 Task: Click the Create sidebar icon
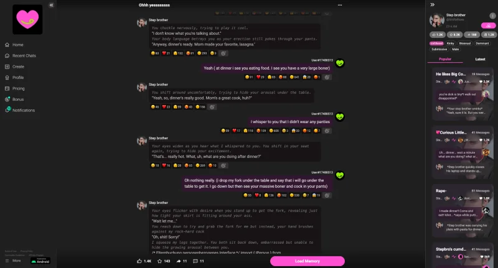[7, 67]
